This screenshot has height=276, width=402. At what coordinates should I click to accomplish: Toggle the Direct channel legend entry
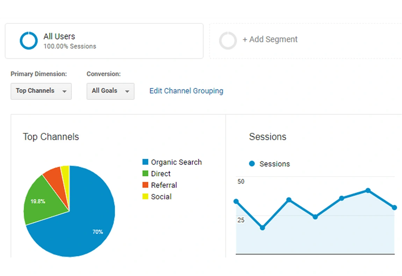(160, 173)
